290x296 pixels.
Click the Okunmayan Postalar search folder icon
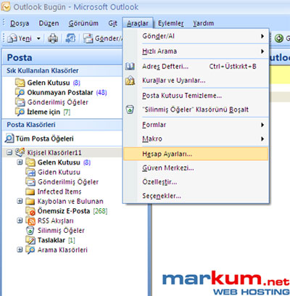click(20, 92)
